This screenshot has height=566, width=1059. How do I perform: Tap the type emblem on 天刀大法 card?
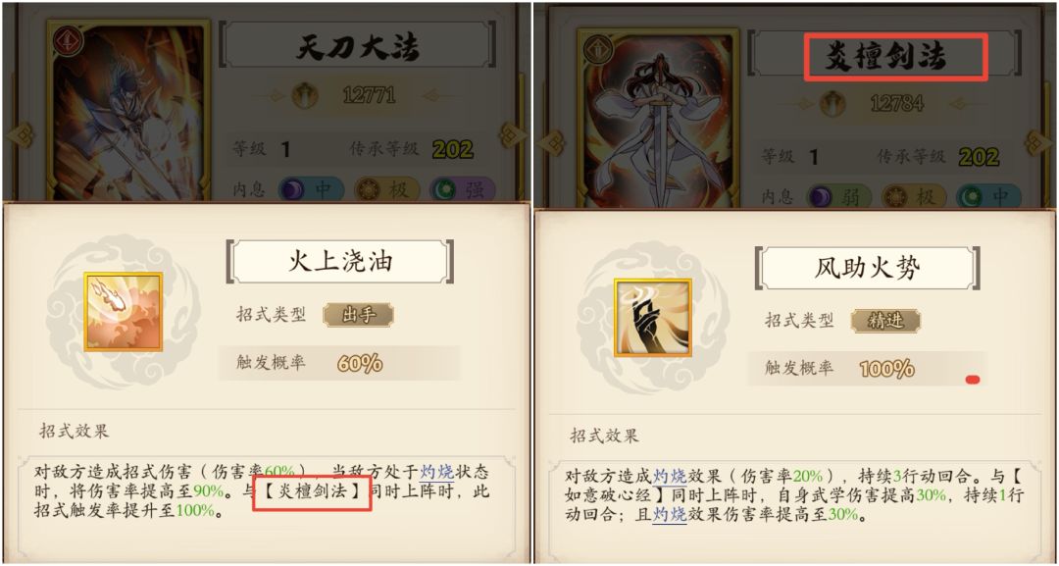click(x=69, y=40)
